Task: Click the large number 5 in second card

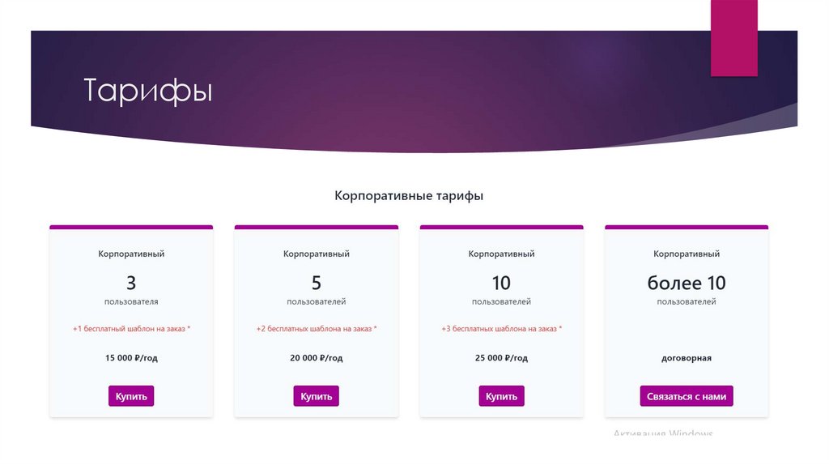Action: [x=317, y=283]
